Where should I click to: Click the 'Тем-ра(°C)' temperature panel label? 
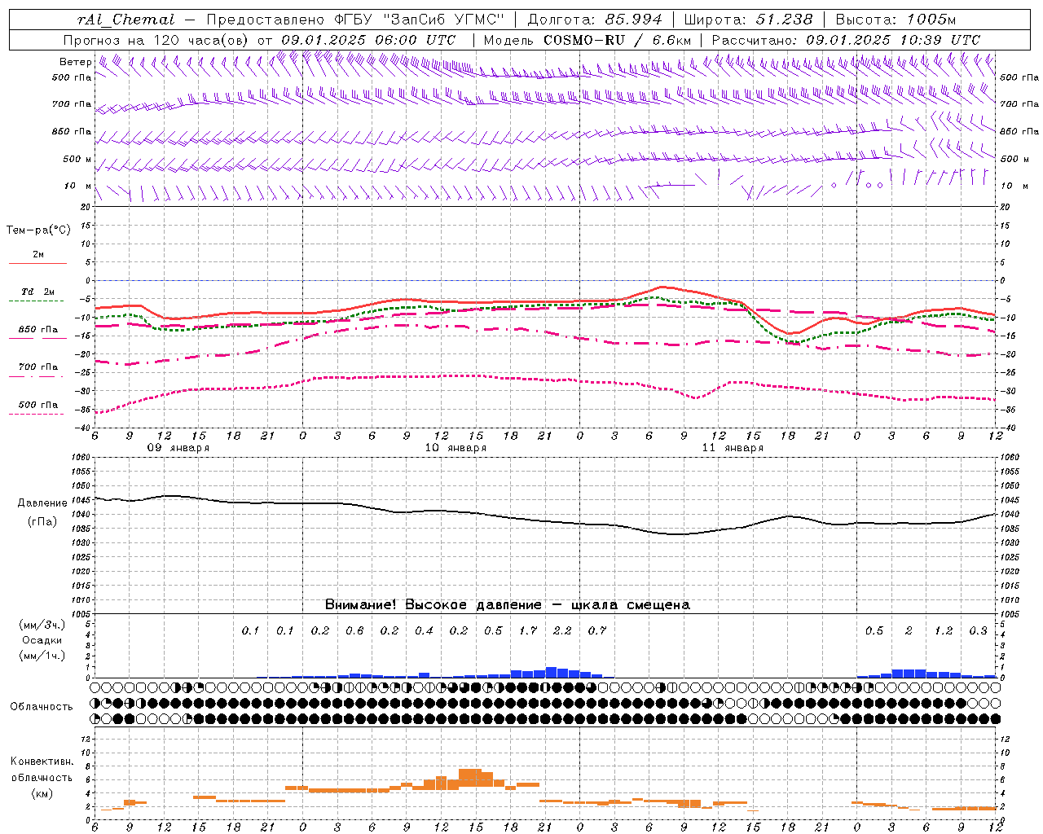(38, 230)
